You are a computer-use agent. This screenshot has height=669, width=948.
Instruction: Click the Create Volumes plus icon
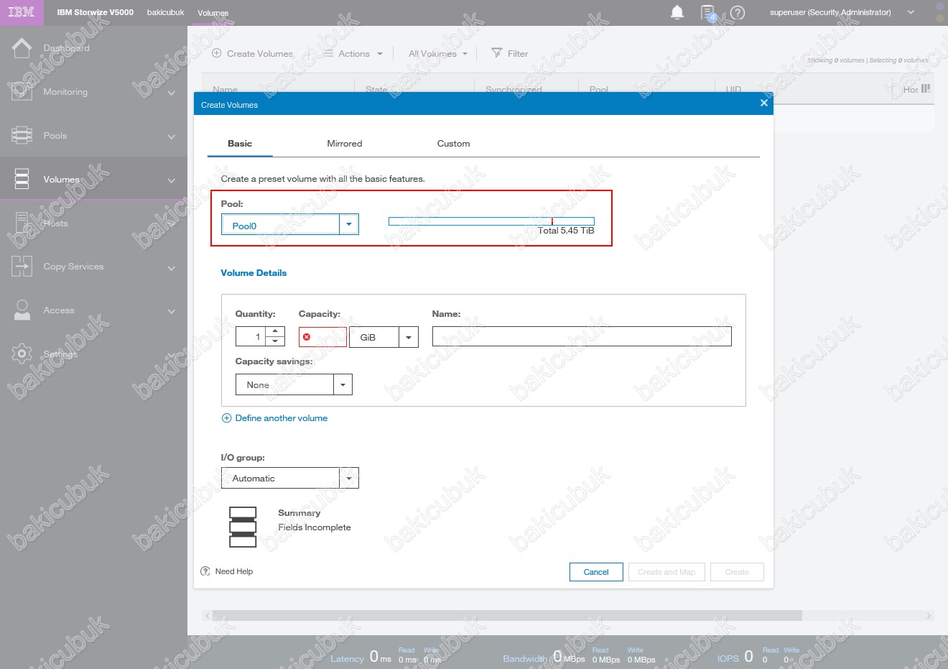click(x=217, y=53)
